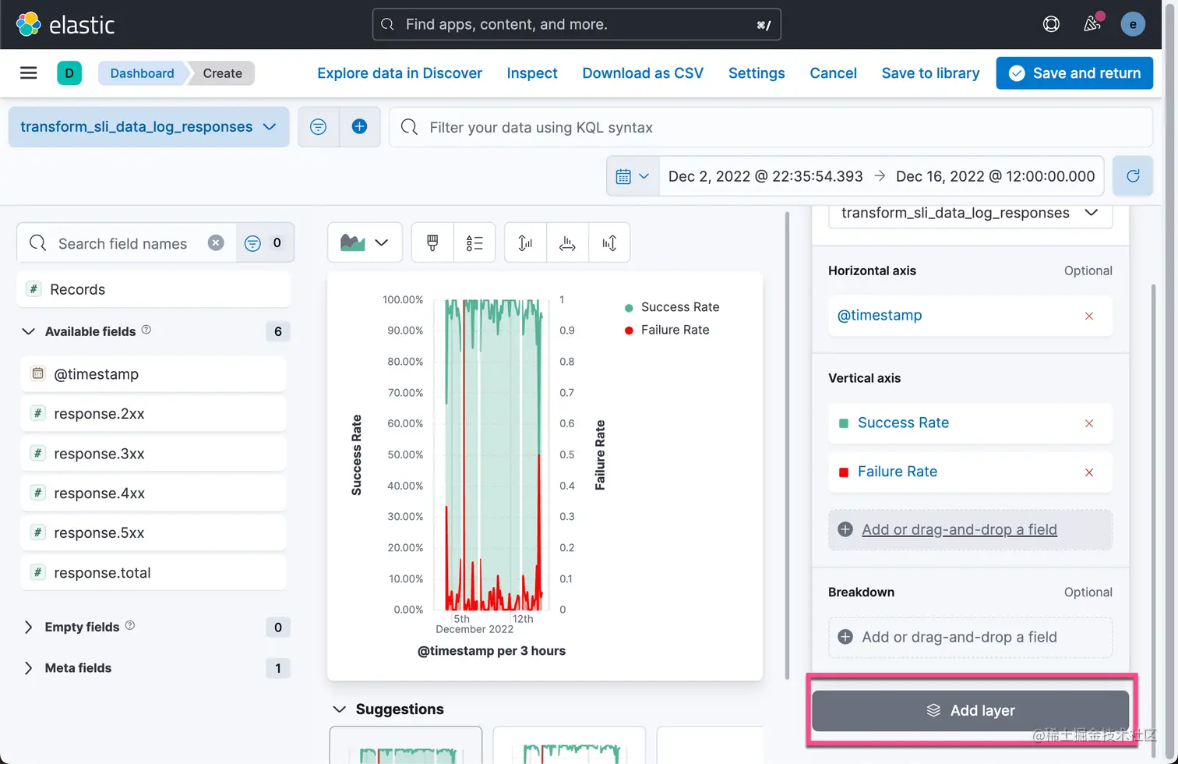Remove Success Rate from Vertical axis
This screenshot has height=764, width=1178.
click(x=1089, y=423)
